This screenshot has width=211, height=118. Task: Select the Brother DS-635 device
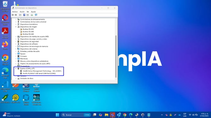click(x=28, y=29)
